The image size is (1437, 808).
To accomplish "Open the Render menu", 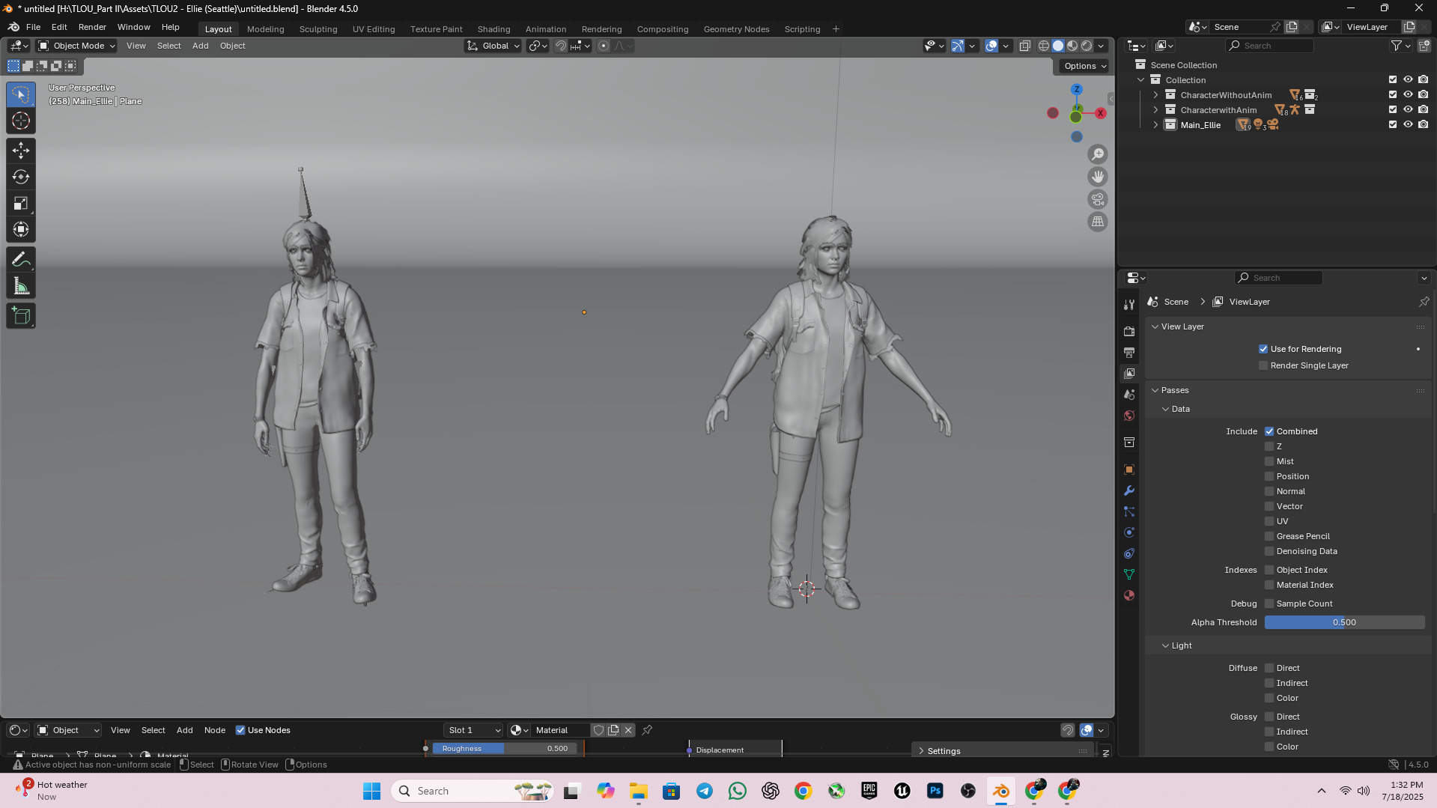I will pos(92,27).
